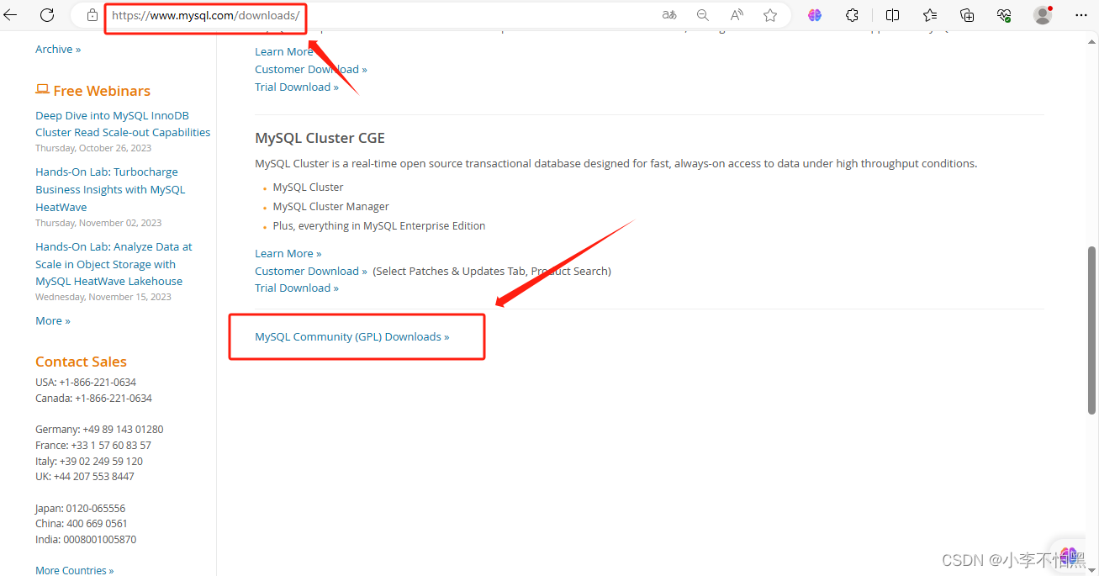Image resolution: width=1099 pixels, height=576 pixels.
Task: Open the Favorites list icon
Action: pyautogui.click(x=929, y=14)
